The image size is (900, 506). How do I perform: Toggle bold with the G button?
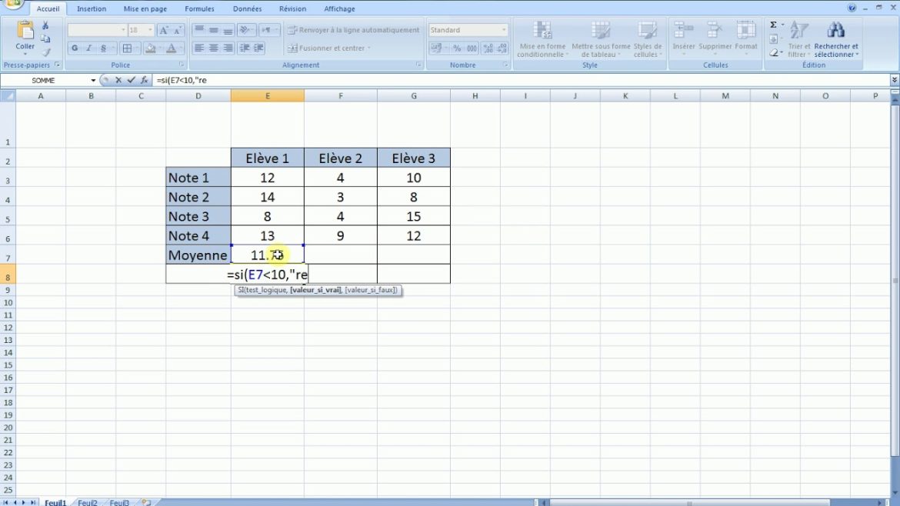(x=75, y=48)
